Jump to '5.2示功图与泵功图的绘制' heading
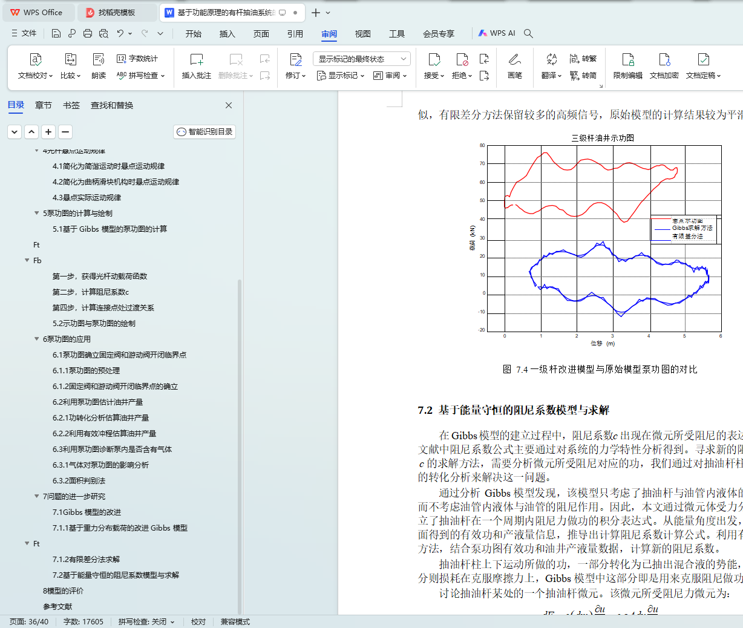 point(94,323)
